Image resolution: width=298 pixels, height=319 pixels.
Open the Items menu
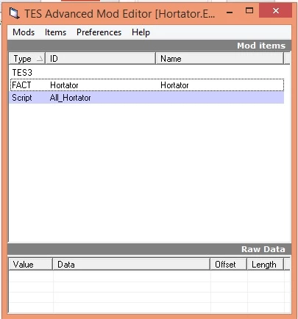pos(55,32)
